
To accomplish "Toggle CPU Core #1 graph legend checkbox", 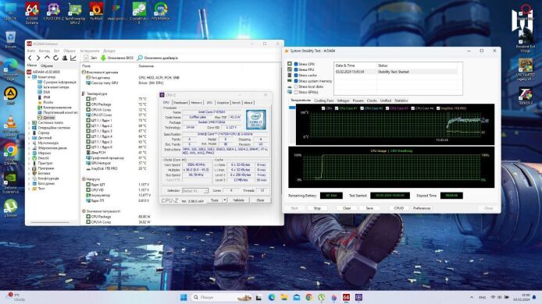I will [x=337, y=108].
